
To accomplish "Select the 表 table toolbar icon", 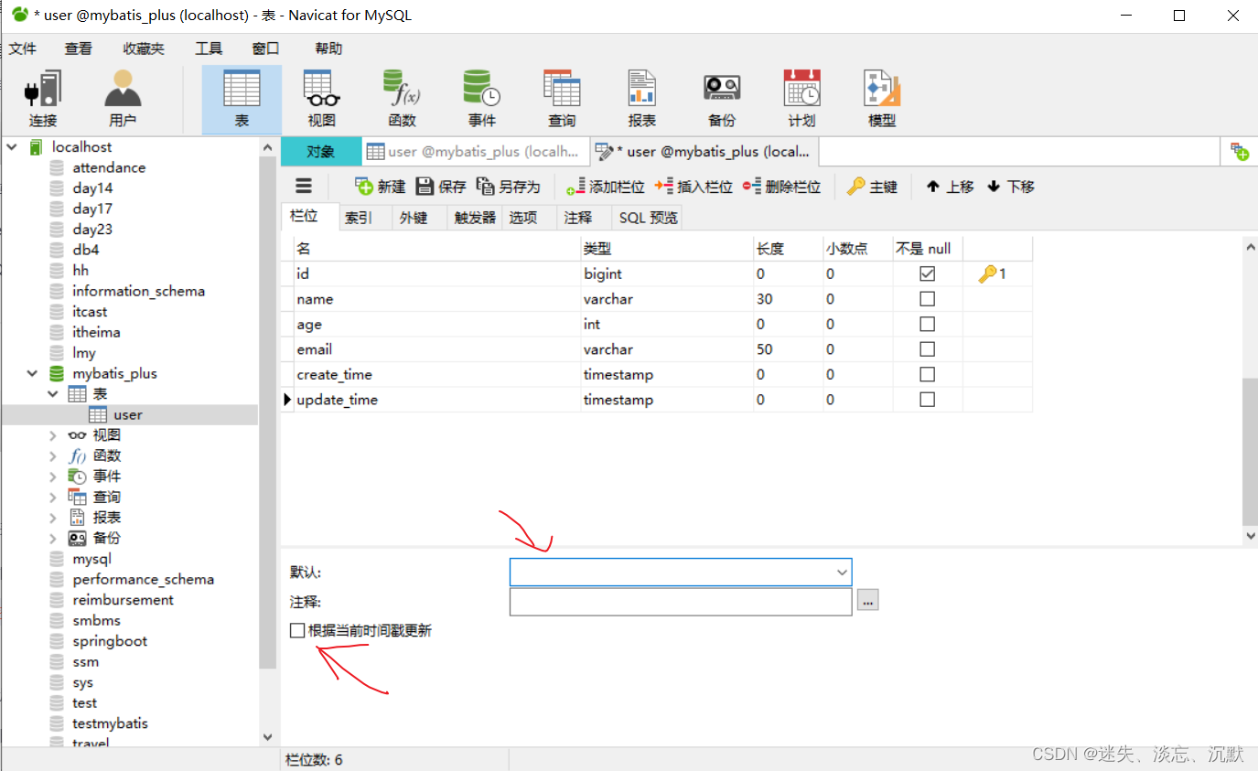I will 242,99.
